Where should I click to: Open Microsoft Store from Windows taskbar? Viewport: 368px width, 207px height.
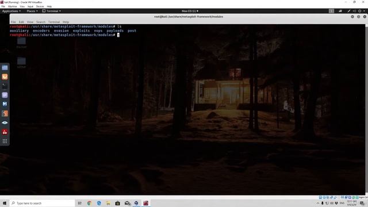(117, 203)
